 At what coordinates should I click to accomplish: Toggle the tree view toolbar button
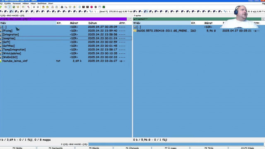(18, 7)
